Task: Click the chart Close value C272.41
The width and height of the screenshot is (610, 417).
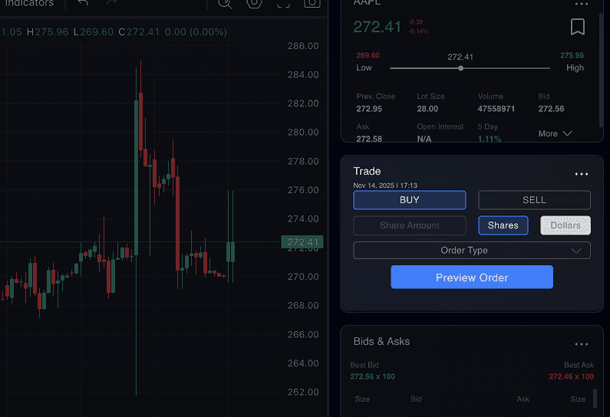Action: [x=139, y=32]
